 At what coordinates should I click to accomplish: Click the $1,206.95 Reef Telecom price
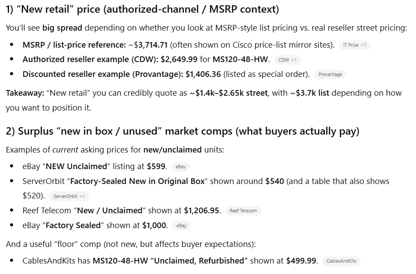202,211
